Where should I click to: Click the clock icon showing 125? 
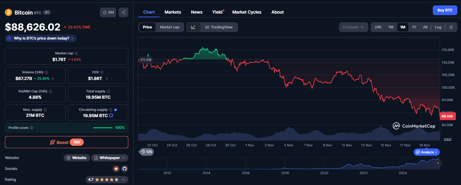pyautogui.click(x=146, y=152)
